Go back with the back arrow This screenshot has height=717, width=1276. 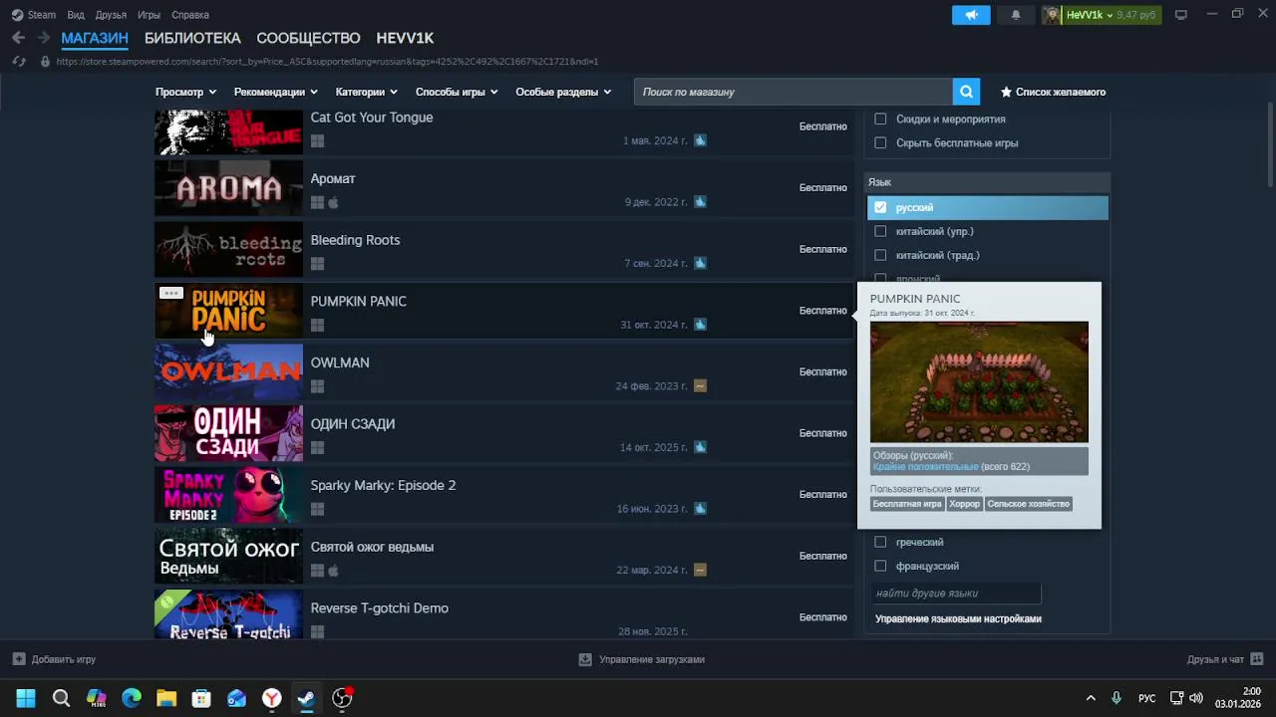coord(18,38)
